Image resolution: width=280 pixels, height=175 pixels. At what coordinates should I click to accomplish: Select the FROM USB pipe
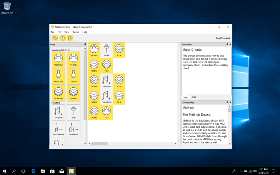58,77
